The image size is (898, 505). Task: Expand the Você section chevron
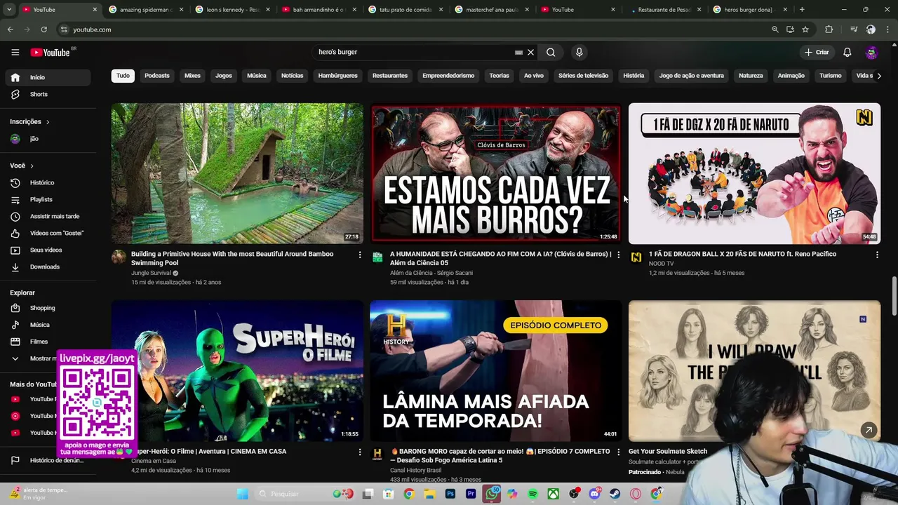32,166
